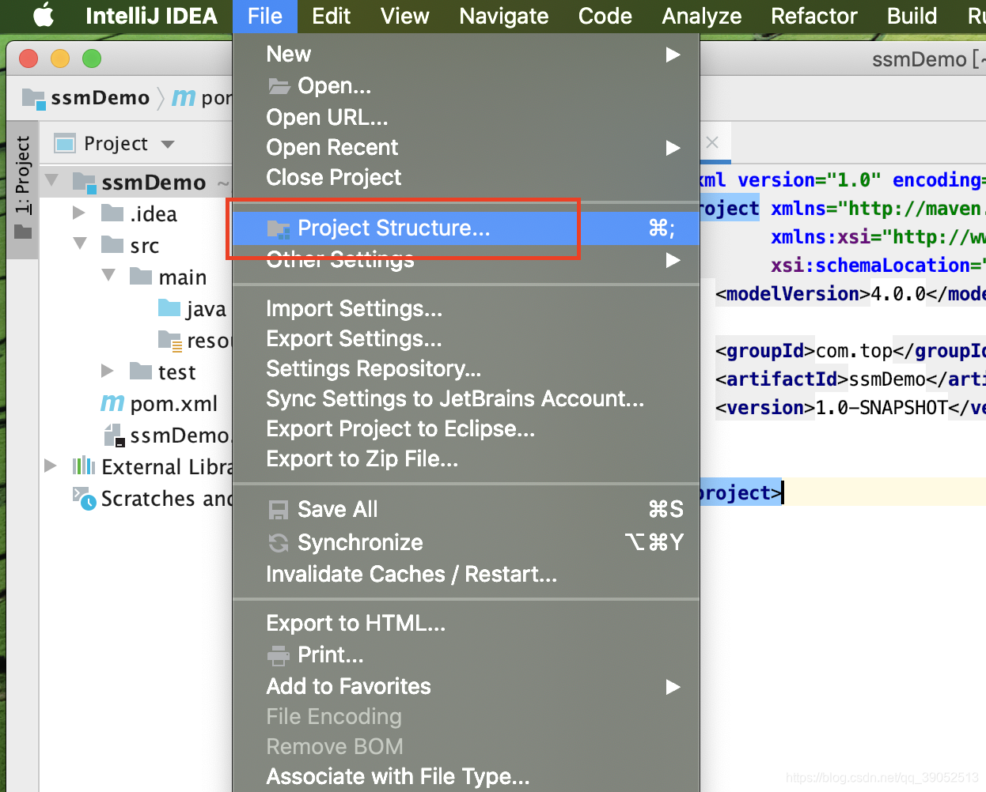Image resolution: width=986 pixels, height=792 pixels.
Task: Click the Open Recent submenu arrow
Action: coord(673,148)
